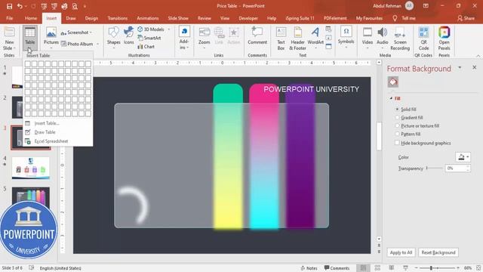This screenshot has height=272, width=483.
Task: Open the Photo Album dropdown arrow
Action: click(x=97, y=44)
